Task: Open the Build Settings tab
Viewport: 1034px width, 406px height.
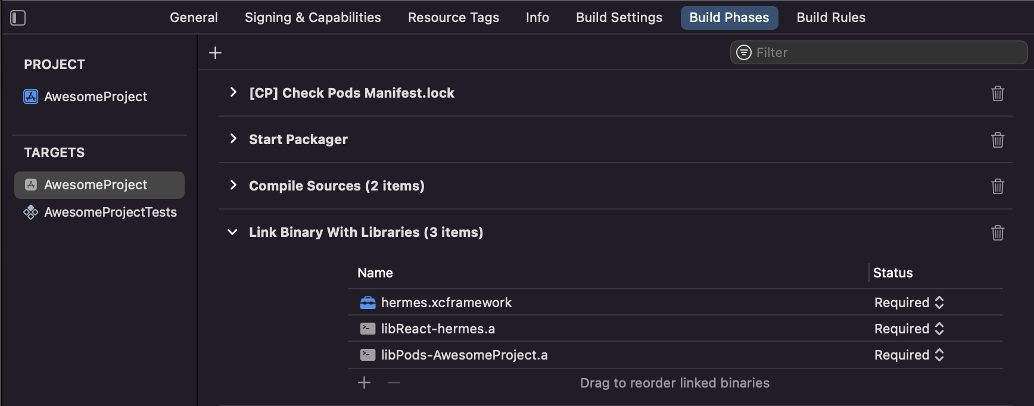Action: pos(619,18)
